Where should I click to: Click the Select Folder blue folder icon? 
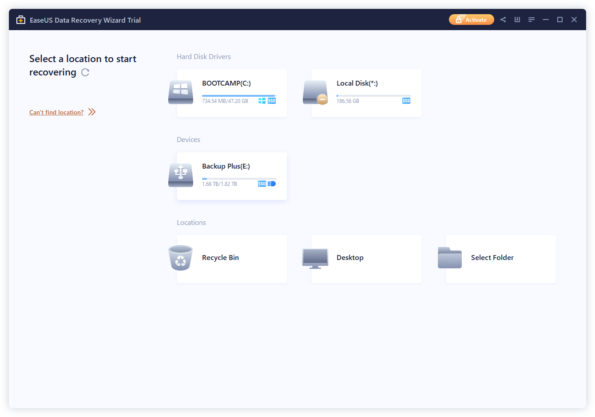pyautogui.click(x=449, y=257)
